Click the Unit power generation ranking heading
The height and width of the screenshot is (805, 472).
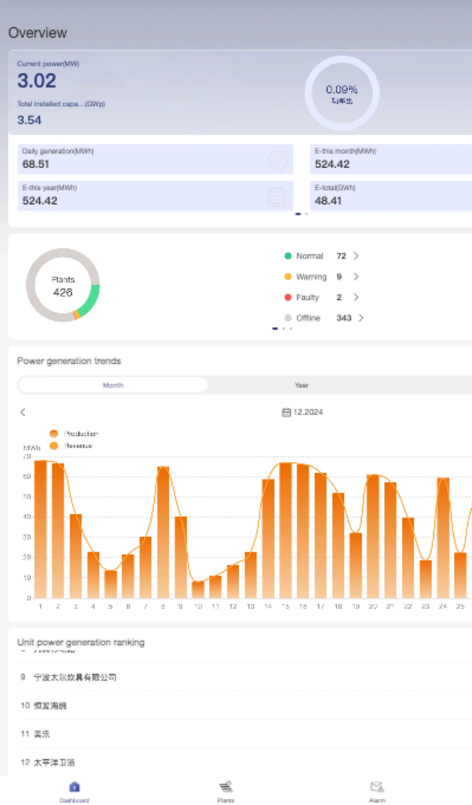coord(81,642)
